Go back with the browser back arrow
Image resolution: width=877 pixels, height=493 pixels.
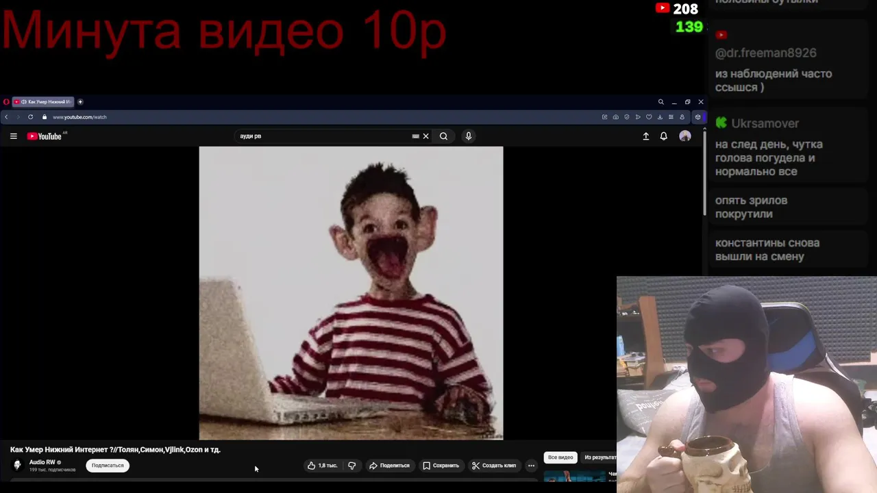[6, 117]
